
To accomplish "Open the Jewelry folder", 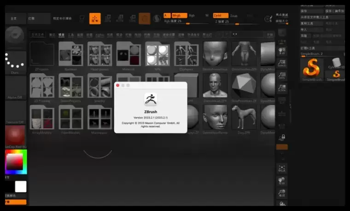I will pos(99,88).
